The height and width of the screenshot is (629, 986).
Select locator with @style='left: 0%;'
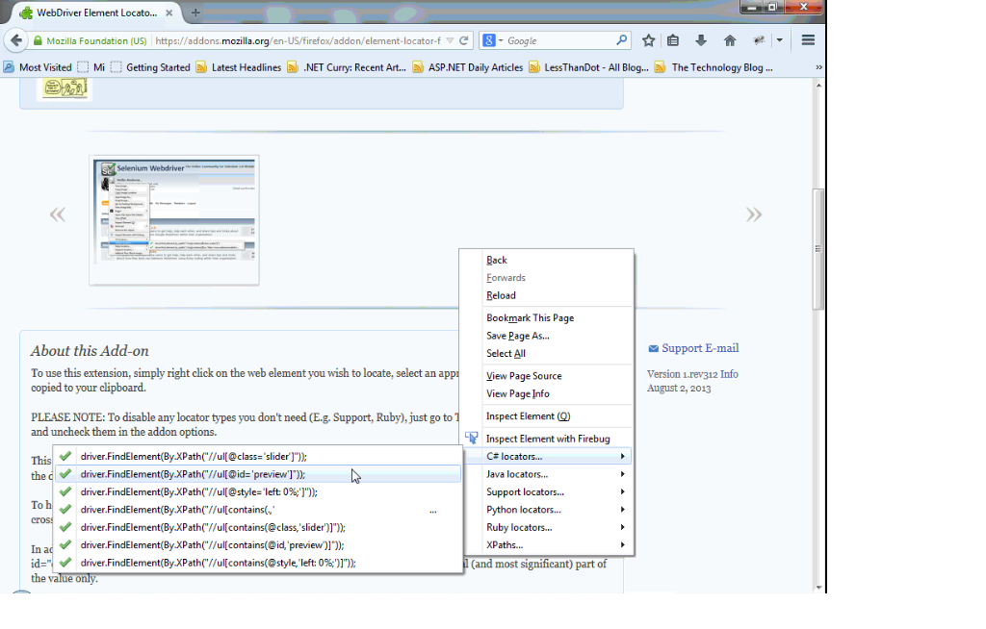pos(258,491)
